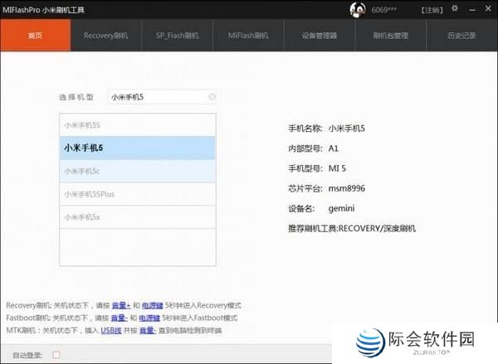This screenshot has width=498, height=364.
Task: Open the 首页 home tab
Action: (x=35, y=35)
